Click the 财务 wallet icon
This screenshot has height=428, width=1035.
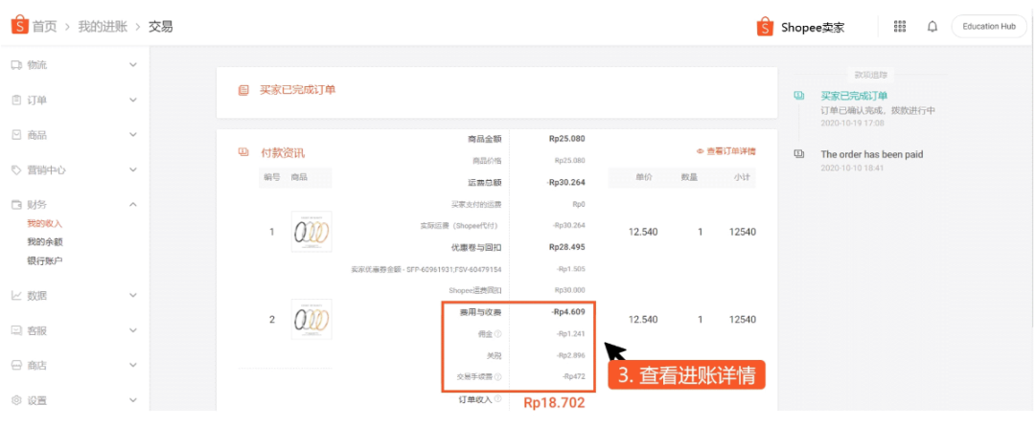pos(17,205)
